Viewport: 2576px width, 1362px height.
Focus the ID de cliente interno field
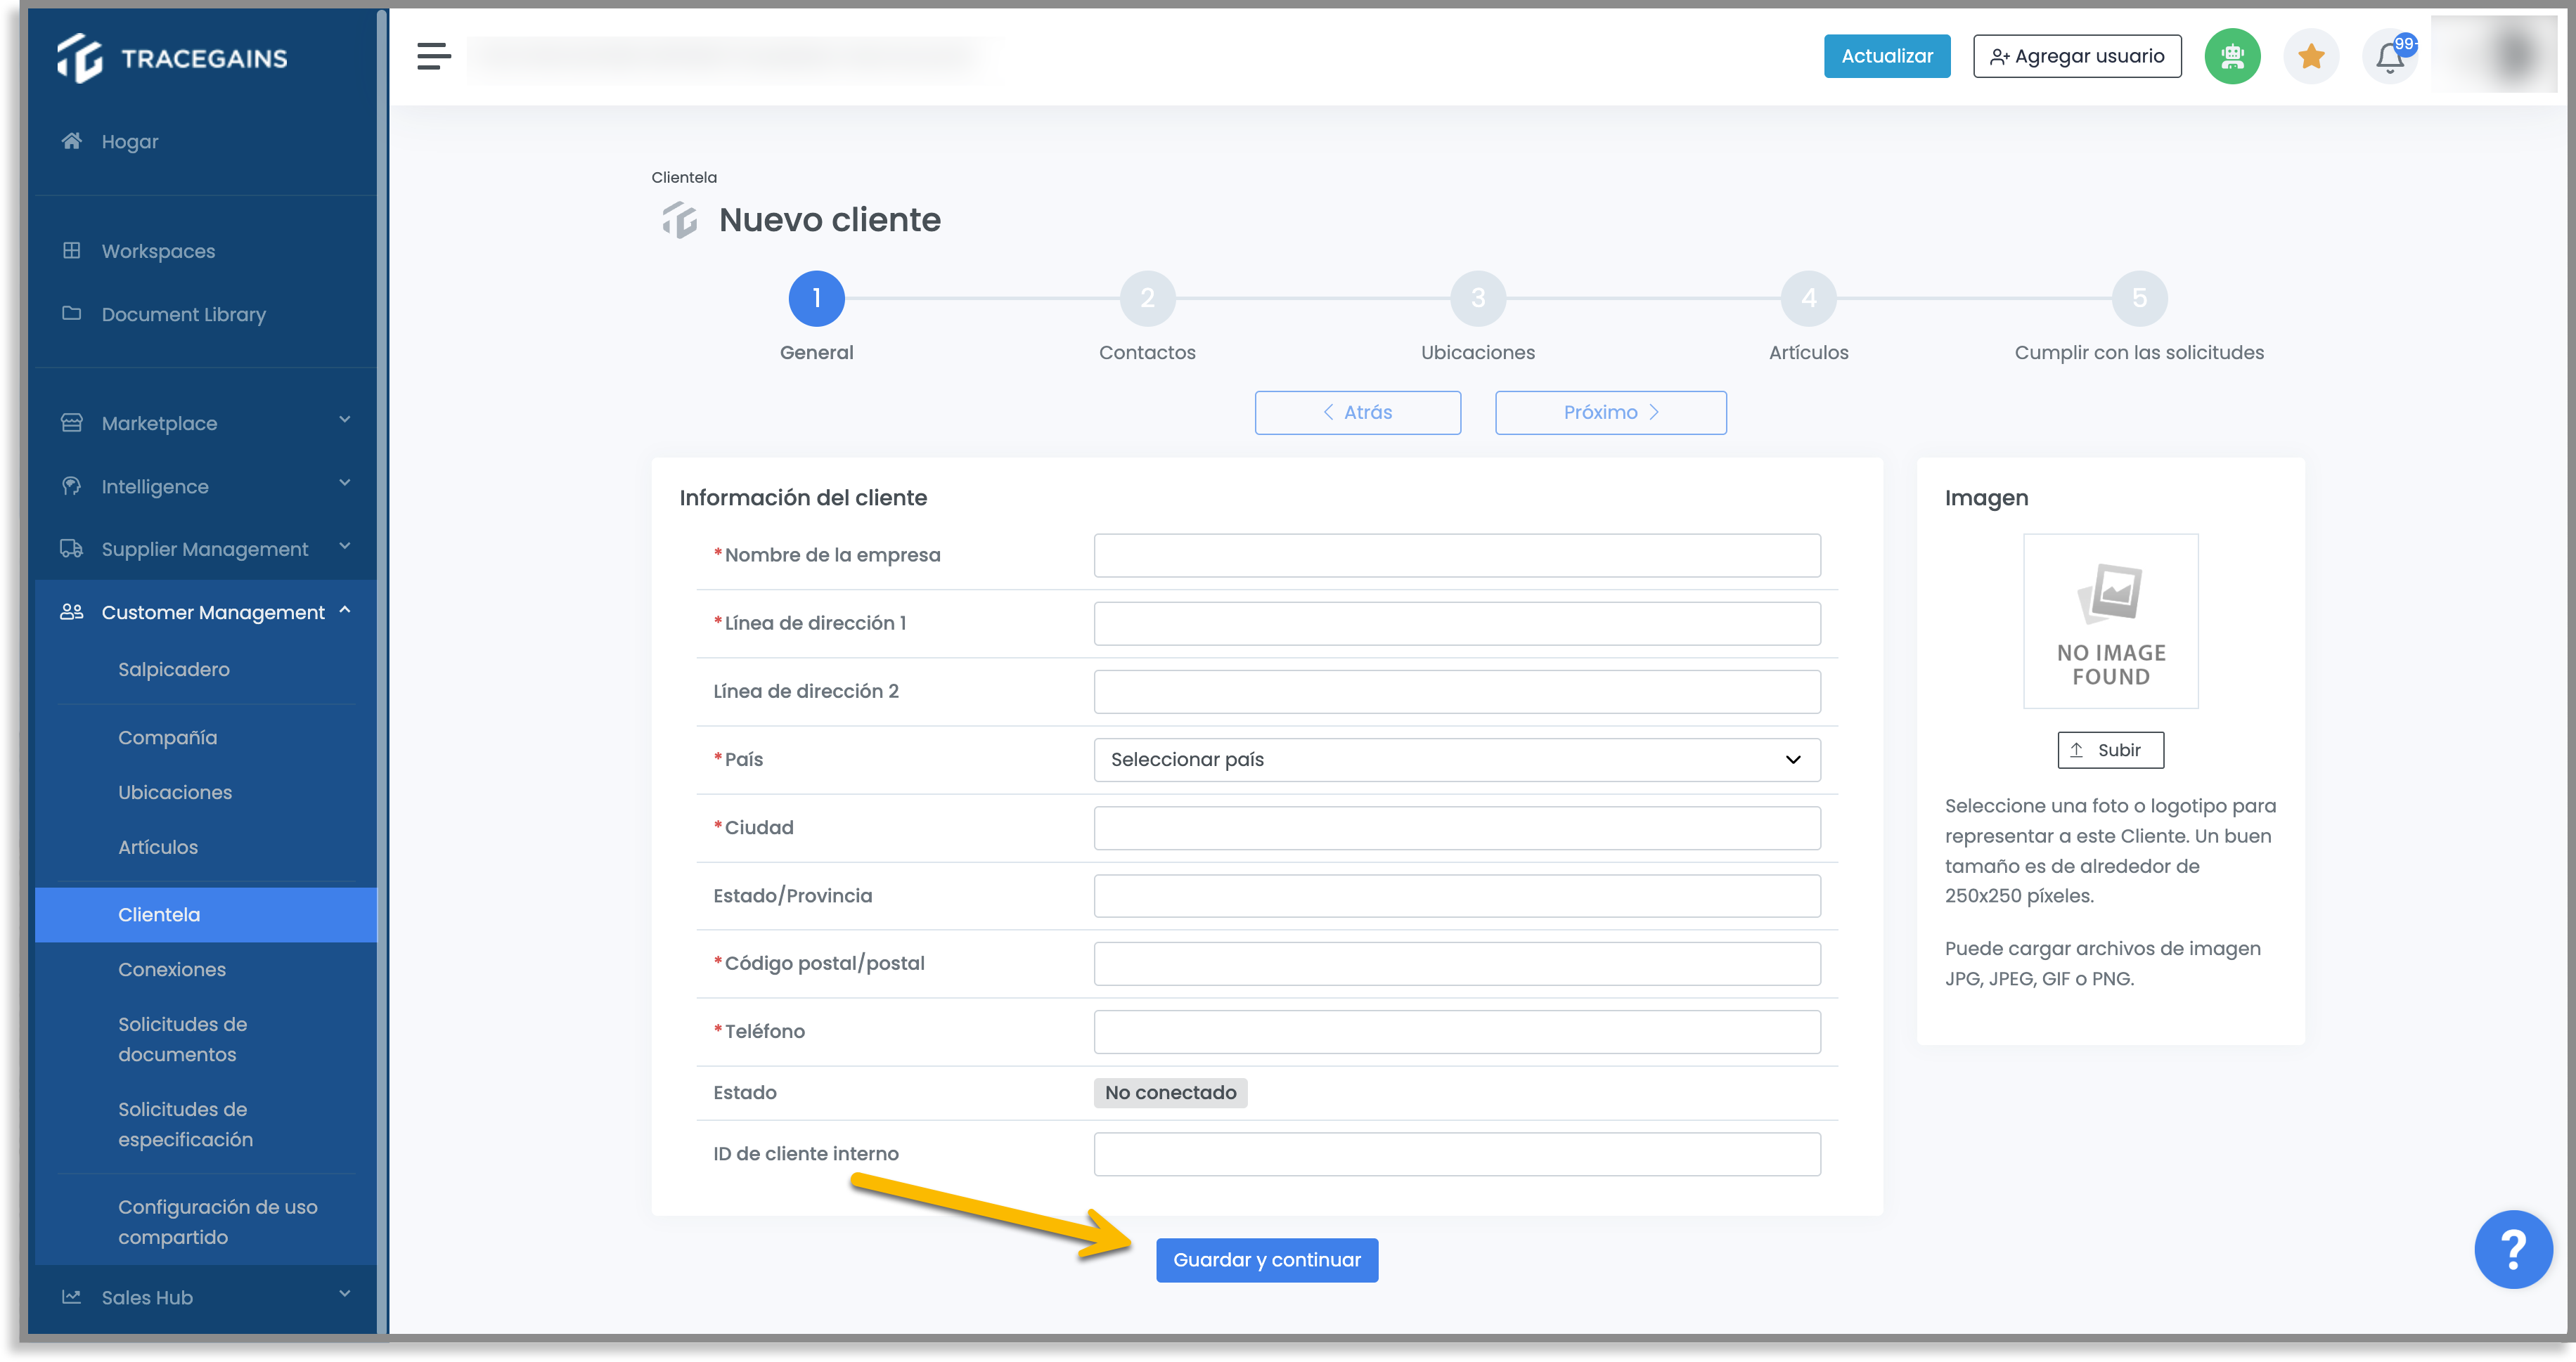tap(1456, 1153)
